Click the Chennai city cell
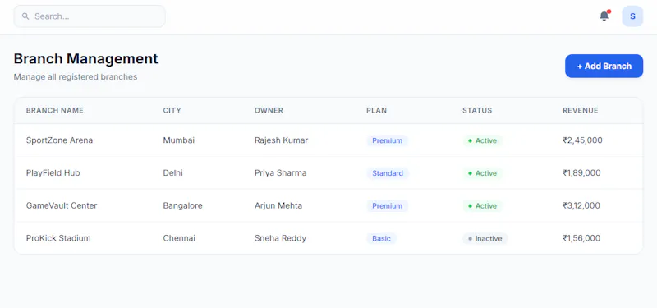 click(179, 238)
